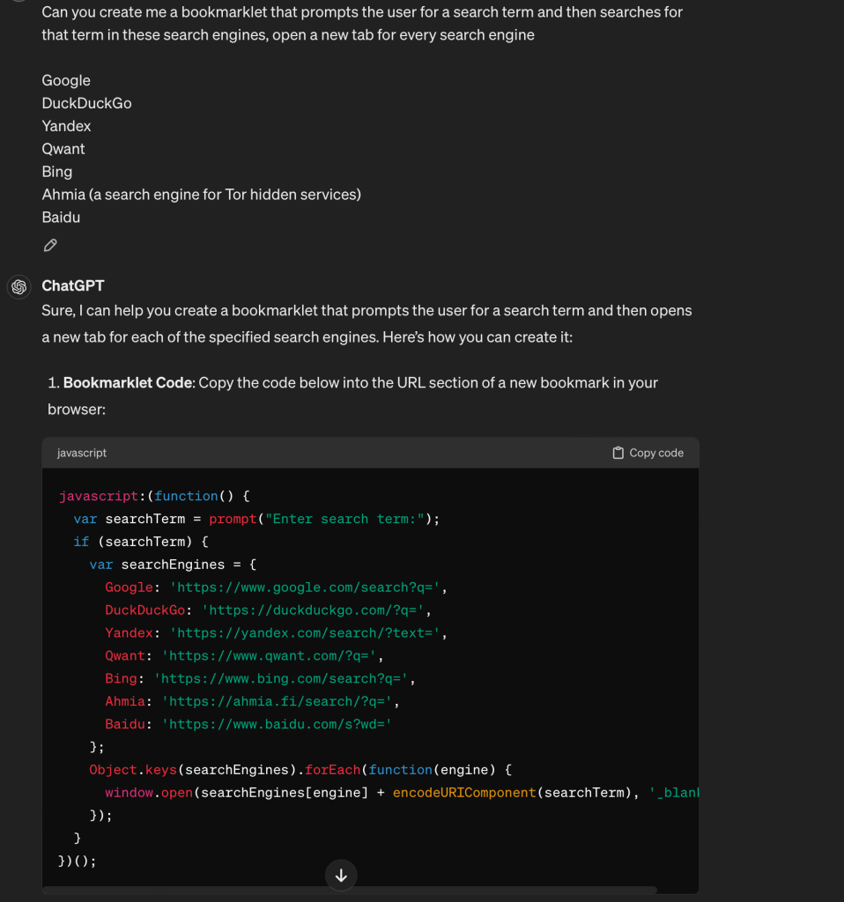Click the qwant.com URL string in code

pyautogui.click(x=269, y=655)
